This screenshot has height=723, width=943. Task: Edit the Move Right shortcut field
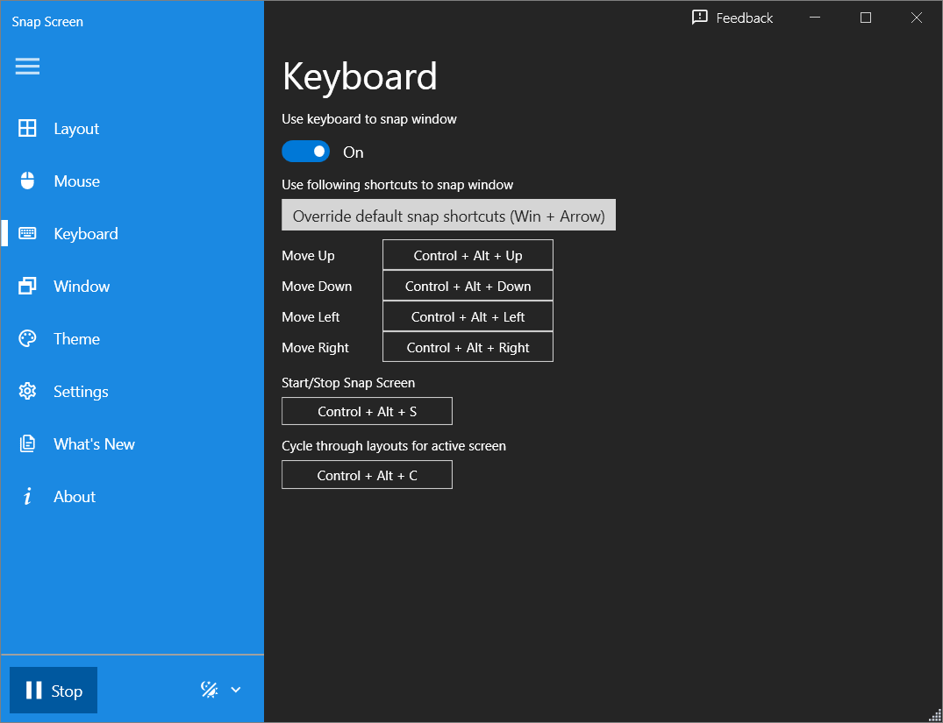pos(468,347)
